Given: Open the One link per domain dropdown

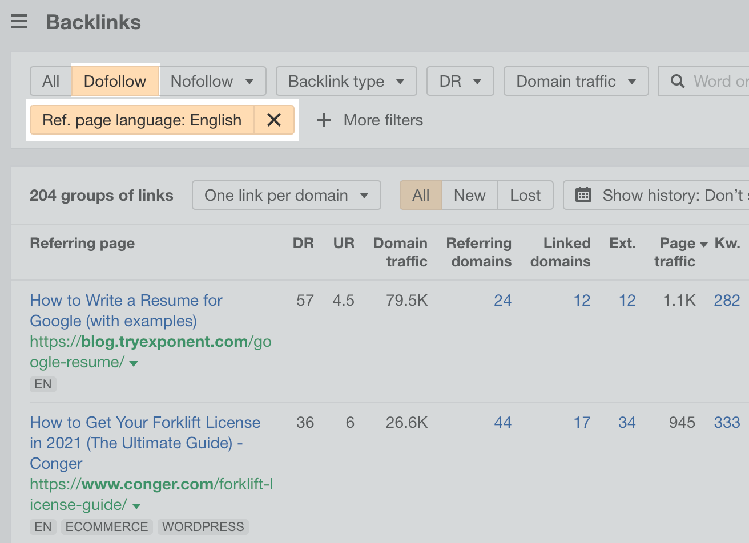Looking at the screenshot, I should click(x=286, y=195).
